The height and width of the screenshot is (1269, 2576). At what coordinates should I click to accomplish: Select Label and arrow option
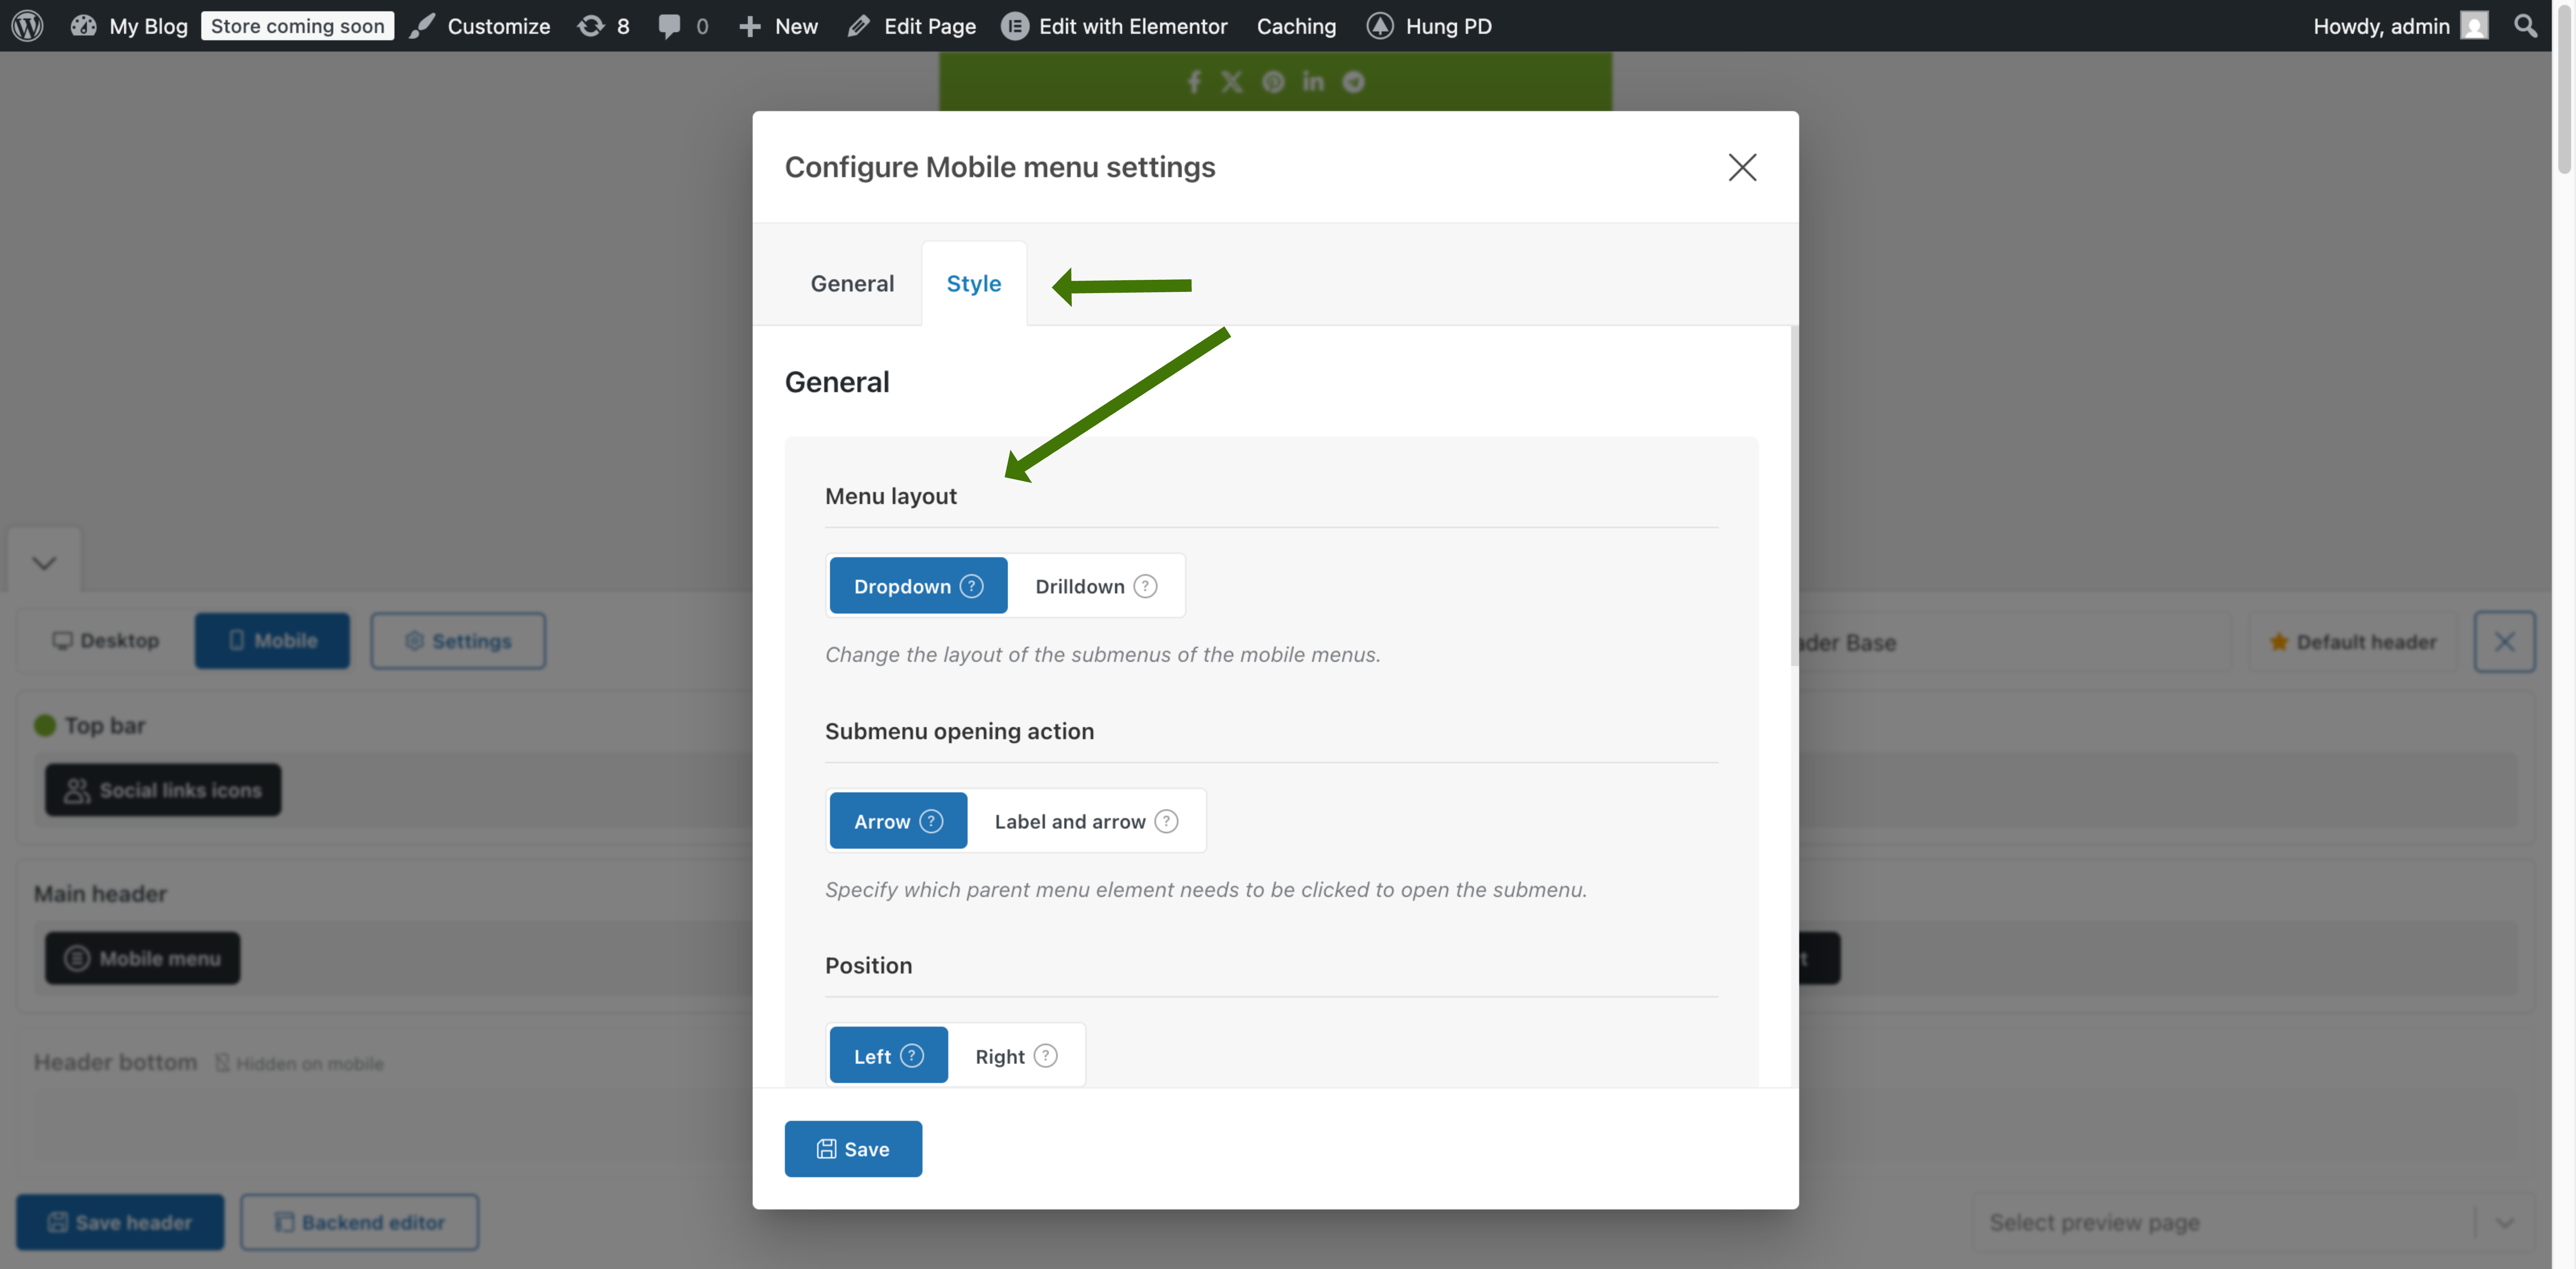1086,821
